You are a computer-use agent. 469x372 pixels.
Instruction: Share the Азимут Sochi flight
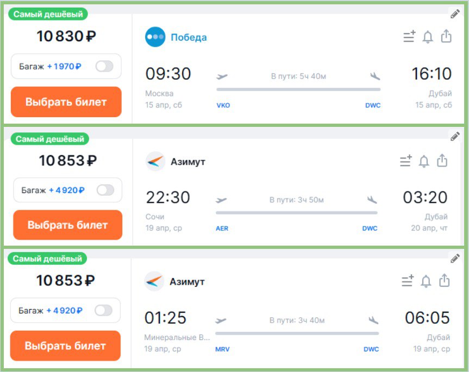coord(442,161)
